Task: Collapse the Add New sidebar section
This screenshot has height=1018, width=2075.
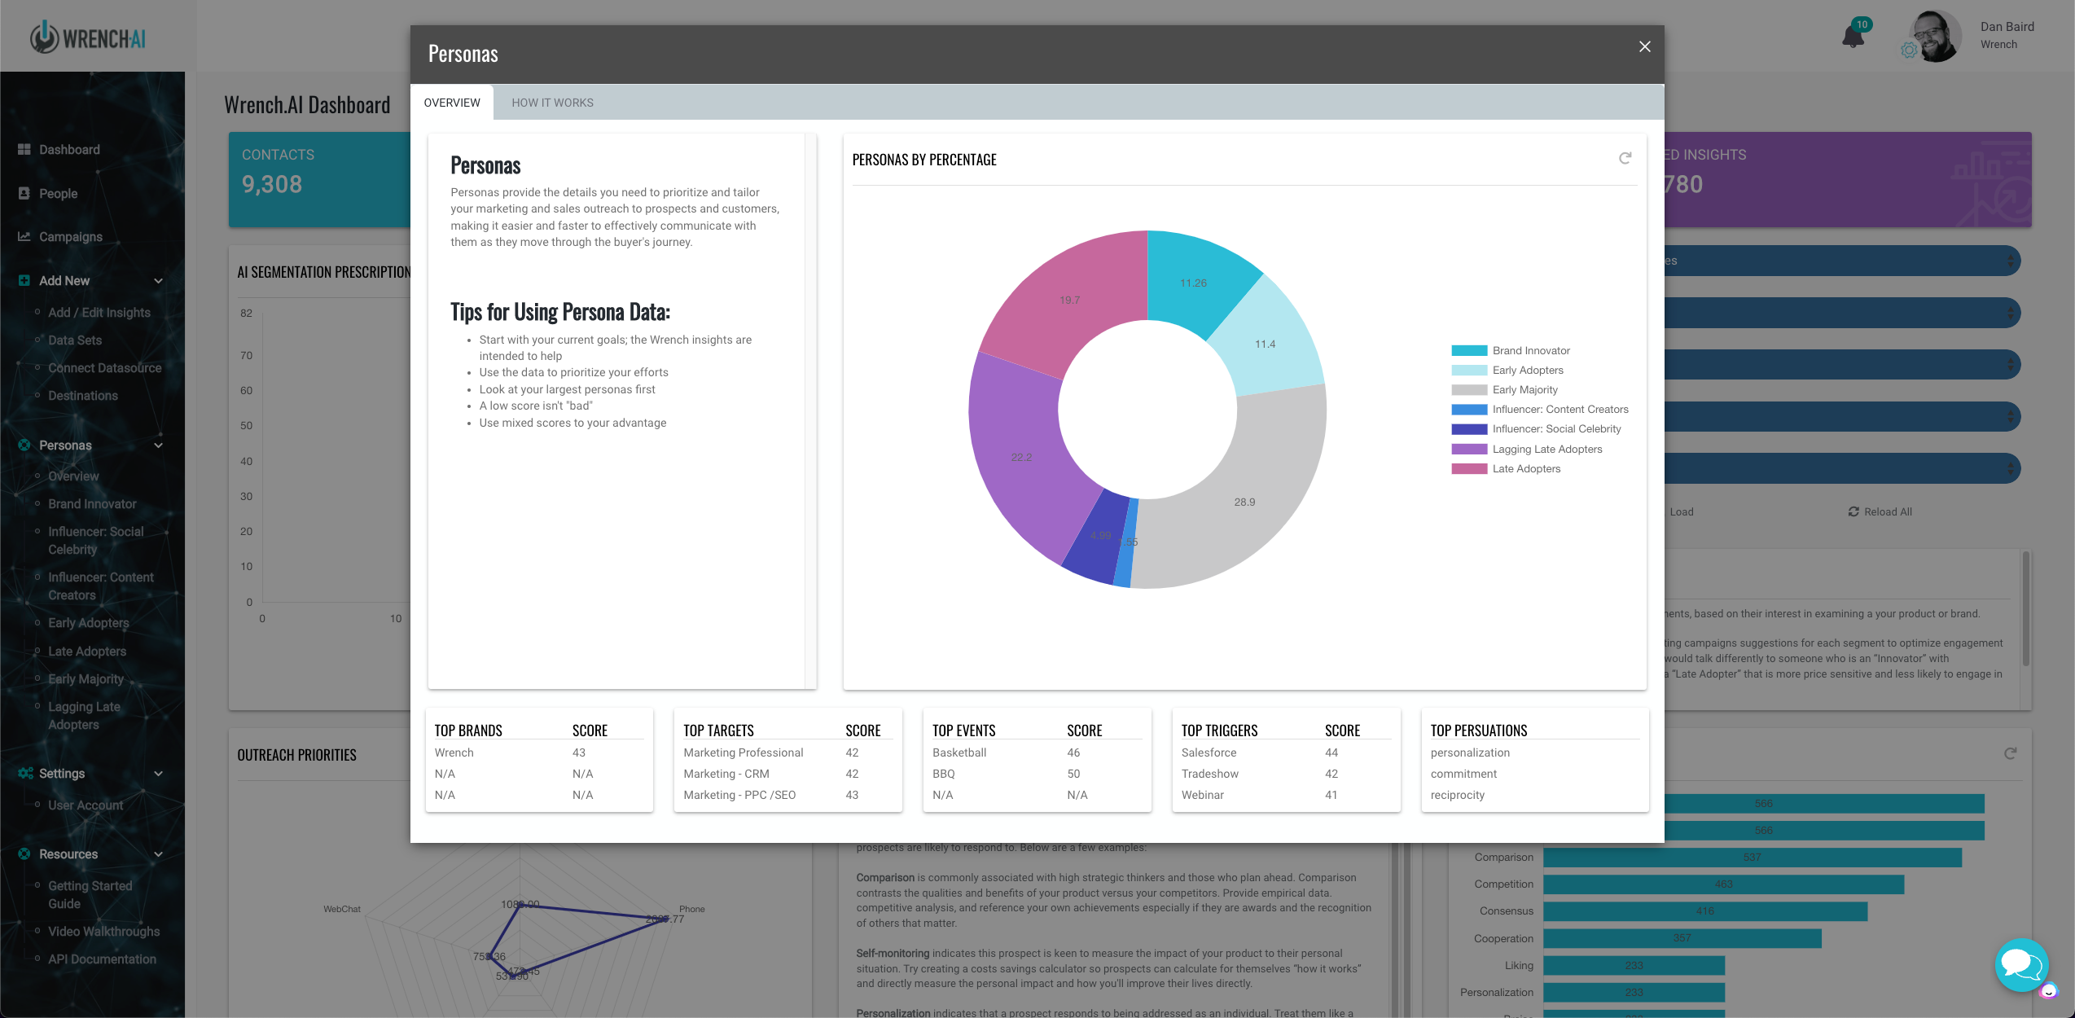Action: [158, 281]
